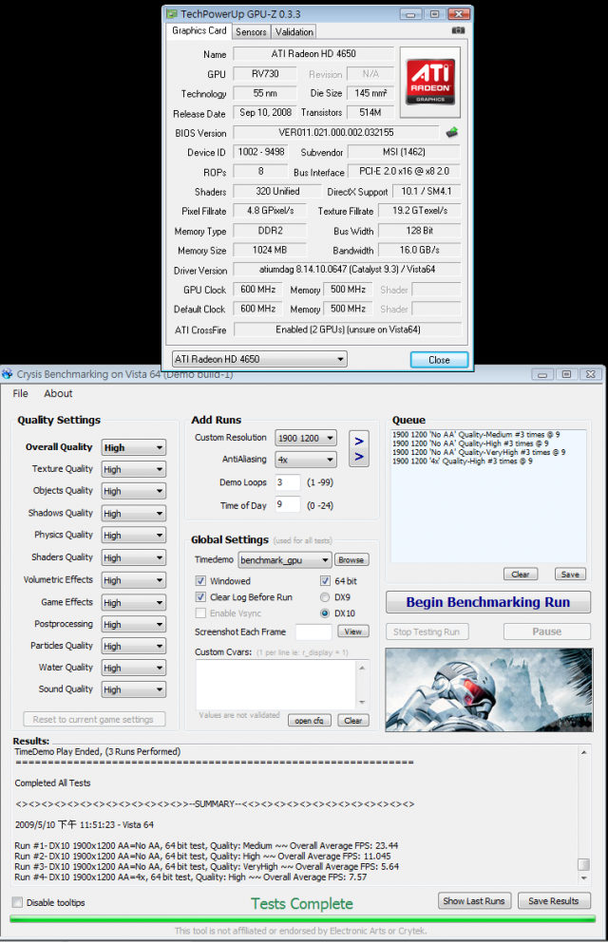Toggle the 64 bit checkbox
Viewport: 608px width, 943px height.
click(x=325, y=581)
